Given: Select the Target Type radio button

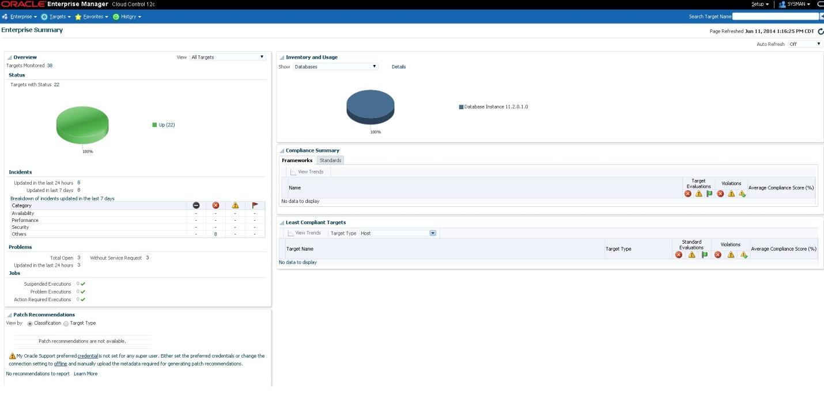Looking at the screenshot, I should click(66, 324).
